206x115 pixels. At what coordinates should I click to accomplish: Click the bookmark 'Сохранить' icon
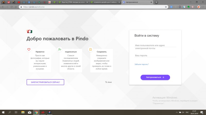tap(90, 49)
